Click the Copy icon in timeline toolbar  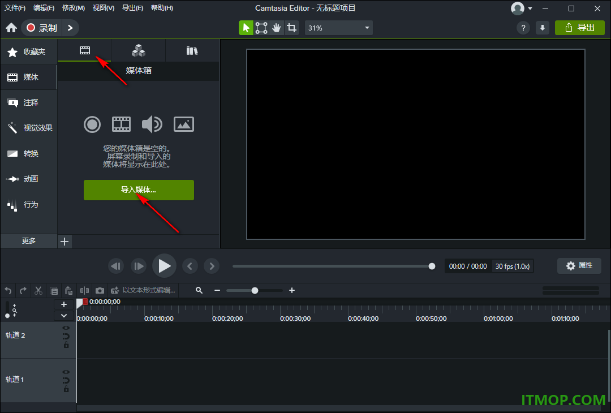tap(54, 291)
